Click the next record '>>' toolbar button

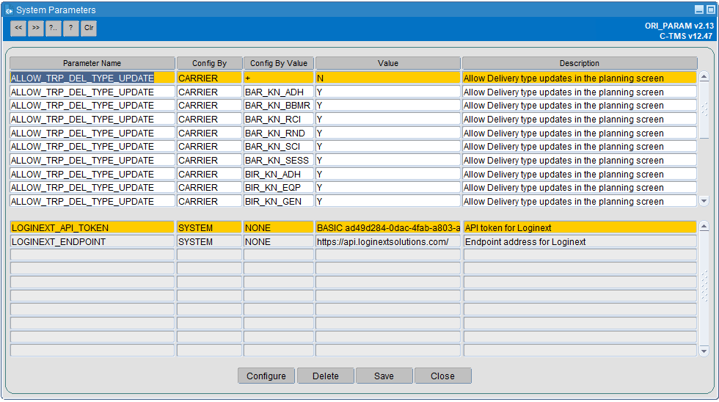tap(36, 28)
